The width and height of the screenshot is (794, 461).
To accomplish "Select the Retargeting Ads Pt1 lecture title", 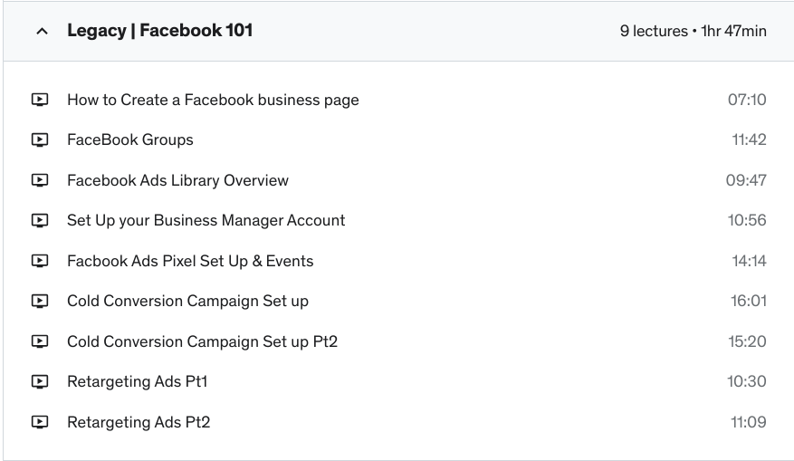I will pos(137,381).
